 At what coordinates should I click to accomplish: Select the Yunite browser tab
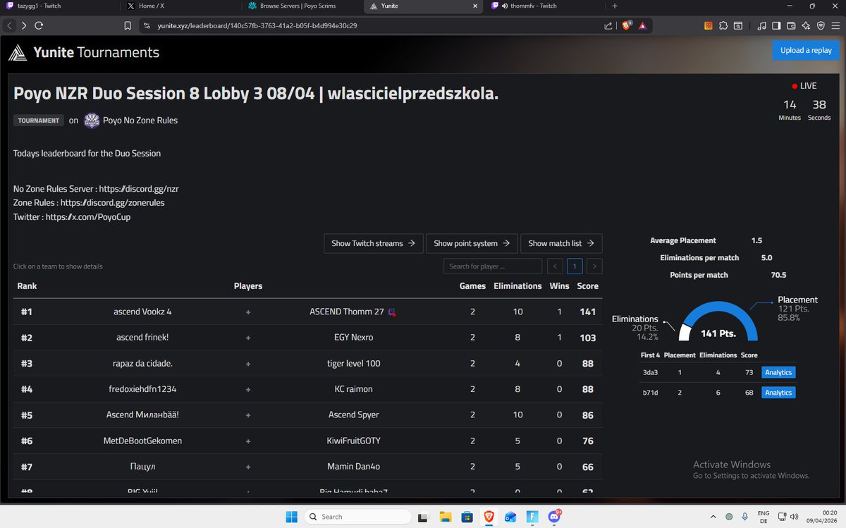[423, 6]
